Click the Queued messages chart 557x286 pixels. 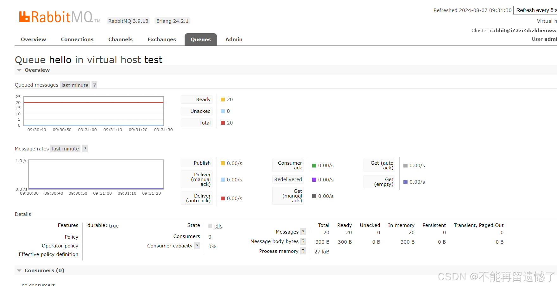pos(94,111)
